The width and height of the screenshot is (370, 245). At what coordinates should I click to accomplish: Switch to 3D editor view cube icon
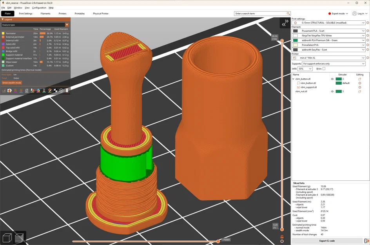(x=7, y=238)
